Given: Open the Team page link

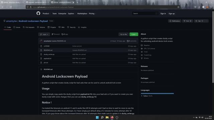Looking at the screenshot, I should (55, 14).
